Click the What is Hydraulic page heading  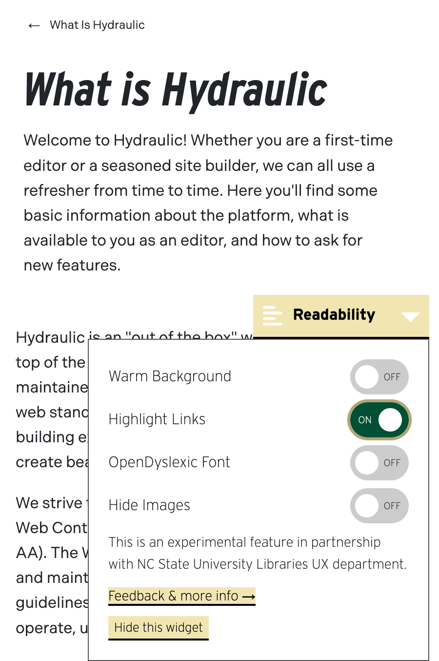point(176,90)
